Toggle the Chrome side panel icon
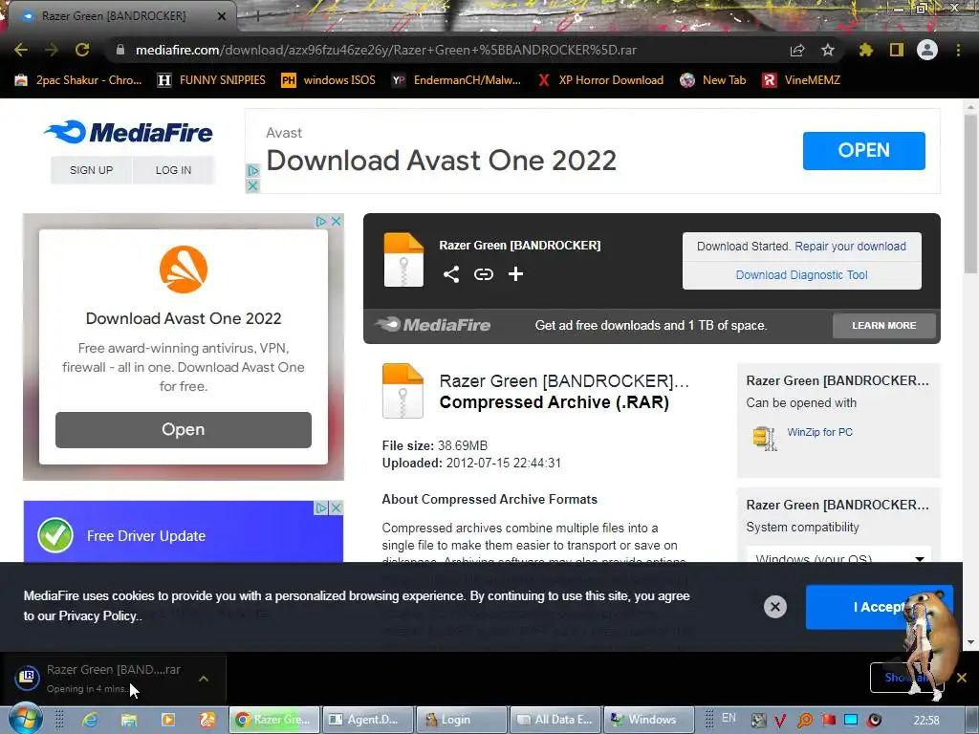This screenshot has width=979, height=734. 897,50
